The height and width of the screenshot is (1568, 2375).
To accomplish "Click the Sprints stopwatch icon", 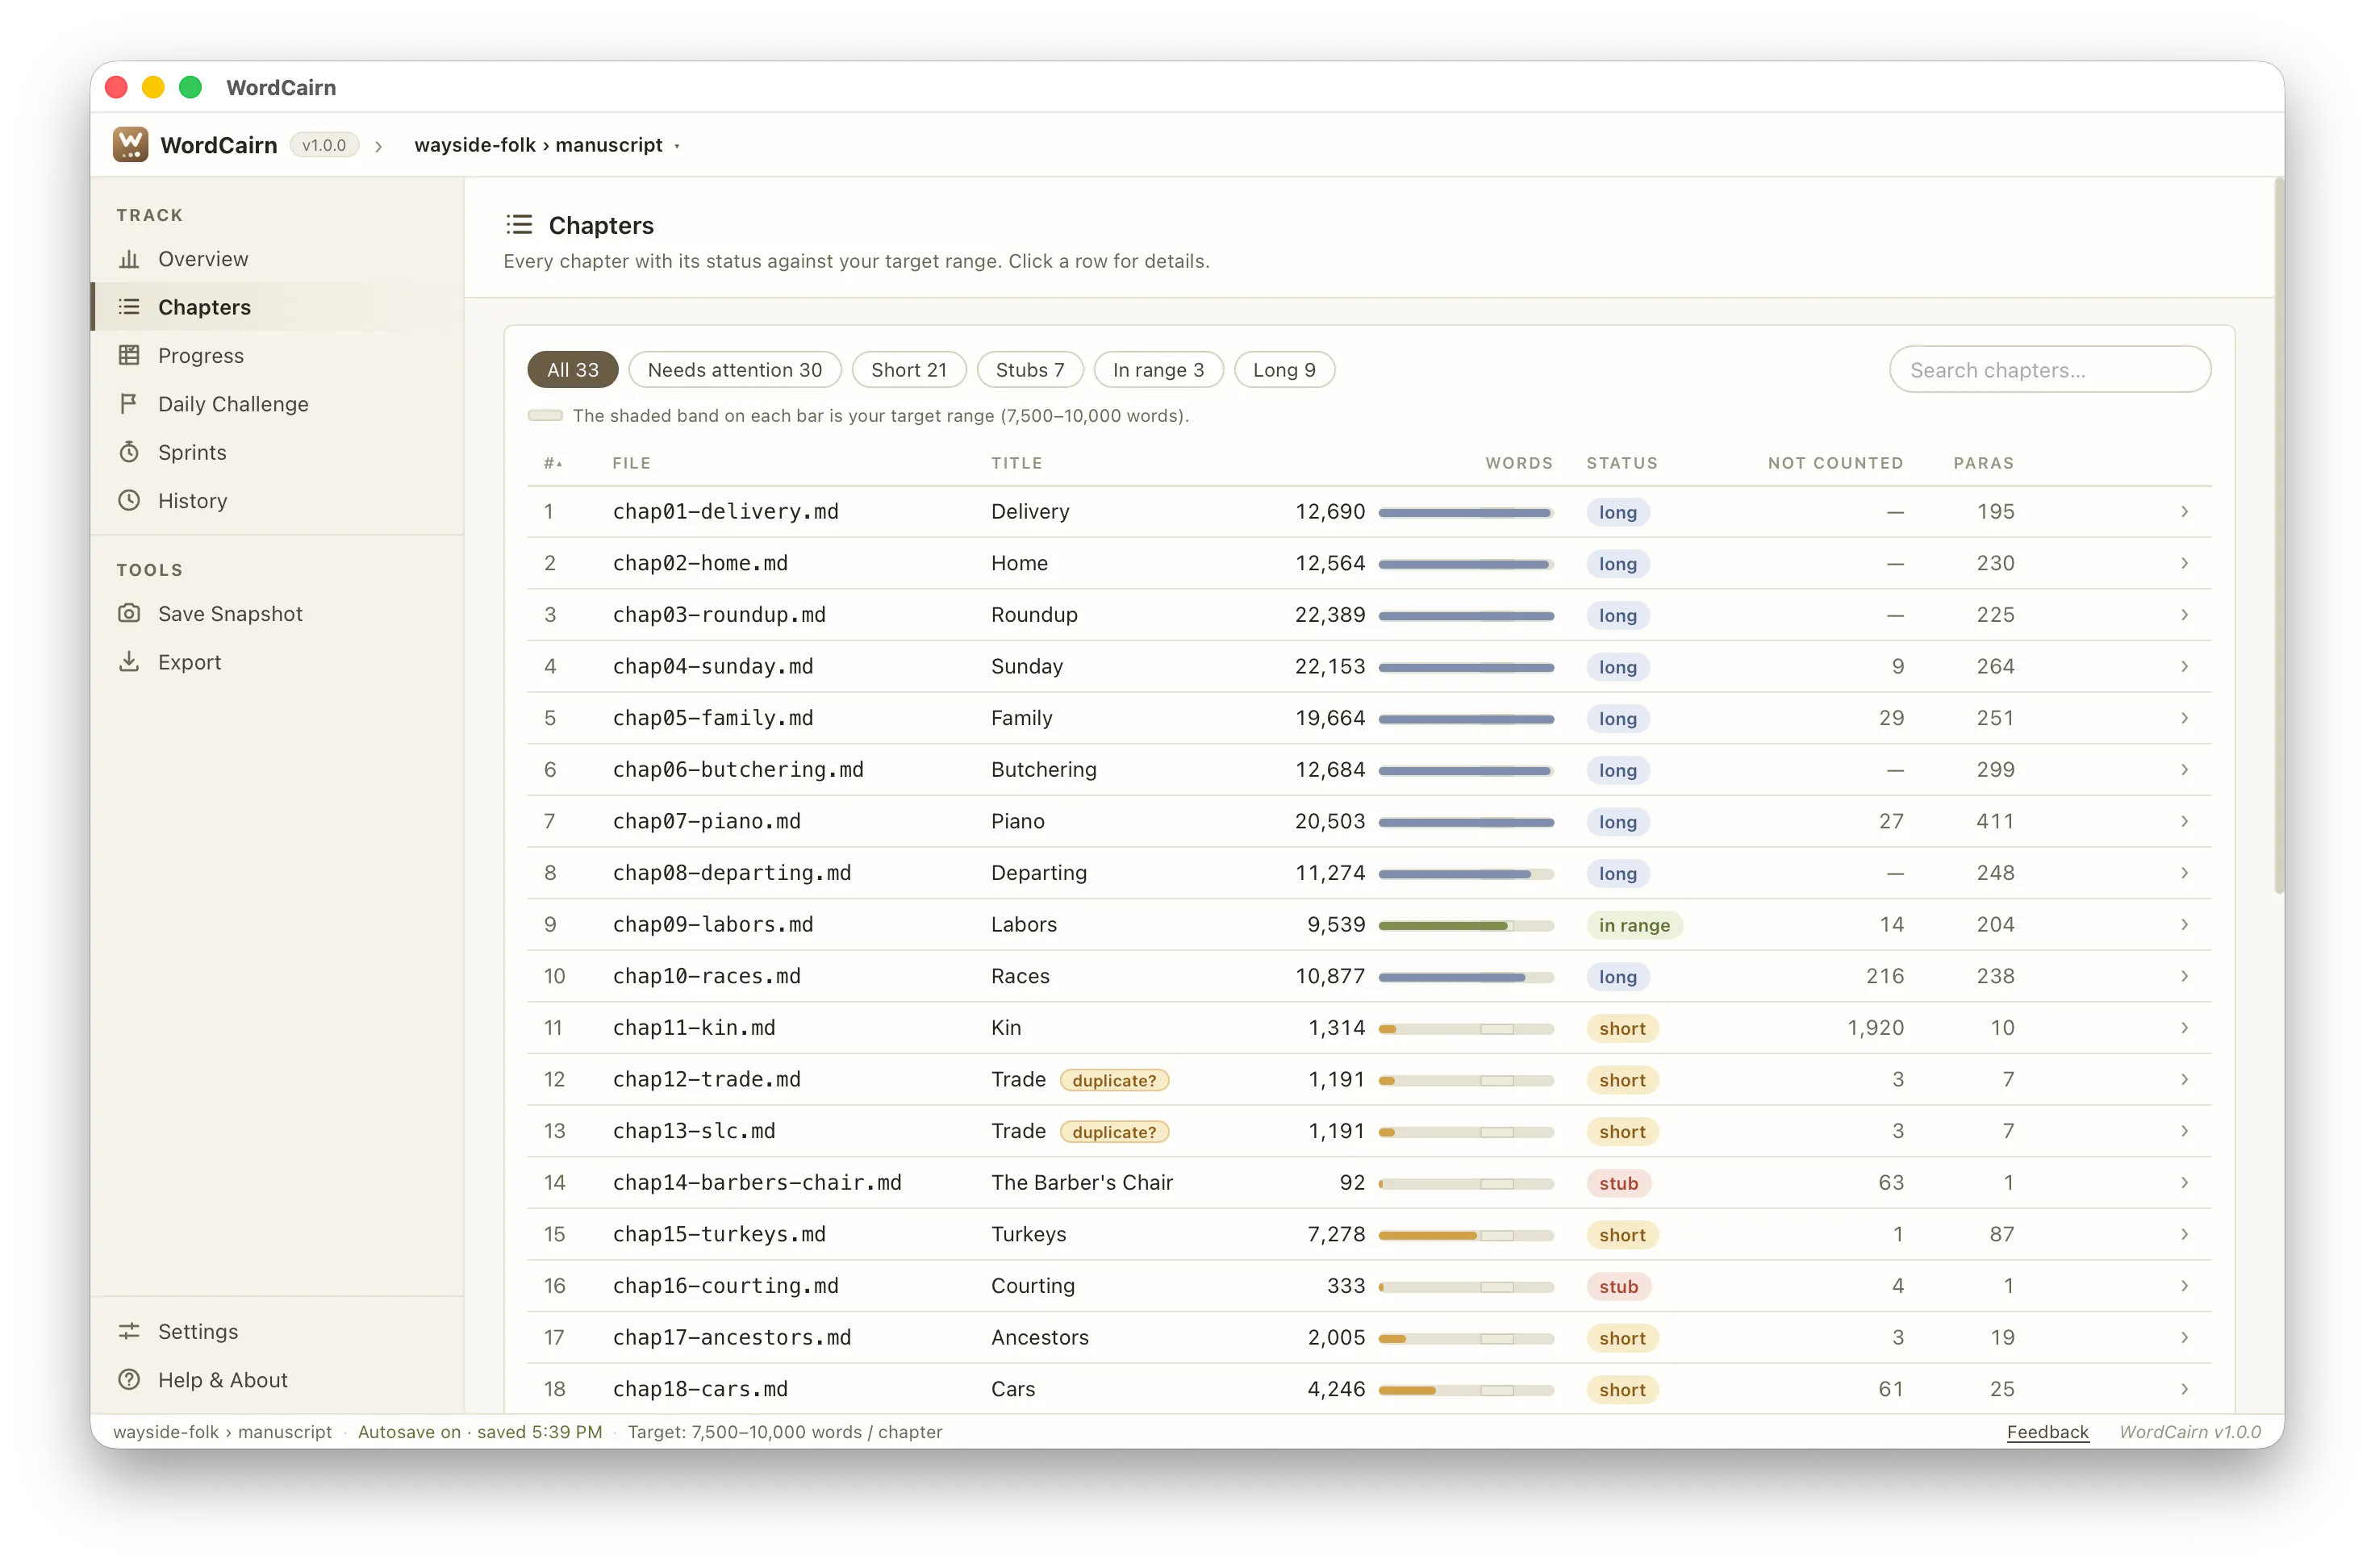I will (x=129, y=452).
